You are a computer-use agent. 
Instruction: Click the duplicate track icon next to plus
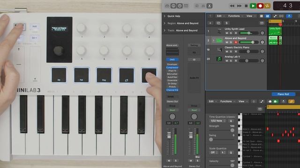(x=218, y=23)
